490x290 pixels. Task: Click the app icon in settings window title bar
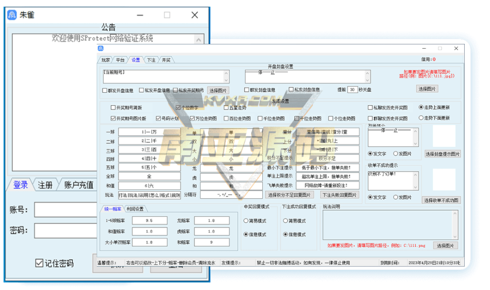(x=100, y=48)
